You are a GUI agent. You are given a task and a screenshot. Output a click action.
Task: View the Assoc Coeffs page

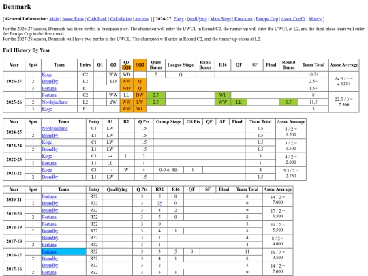click(x=293, y=19)
